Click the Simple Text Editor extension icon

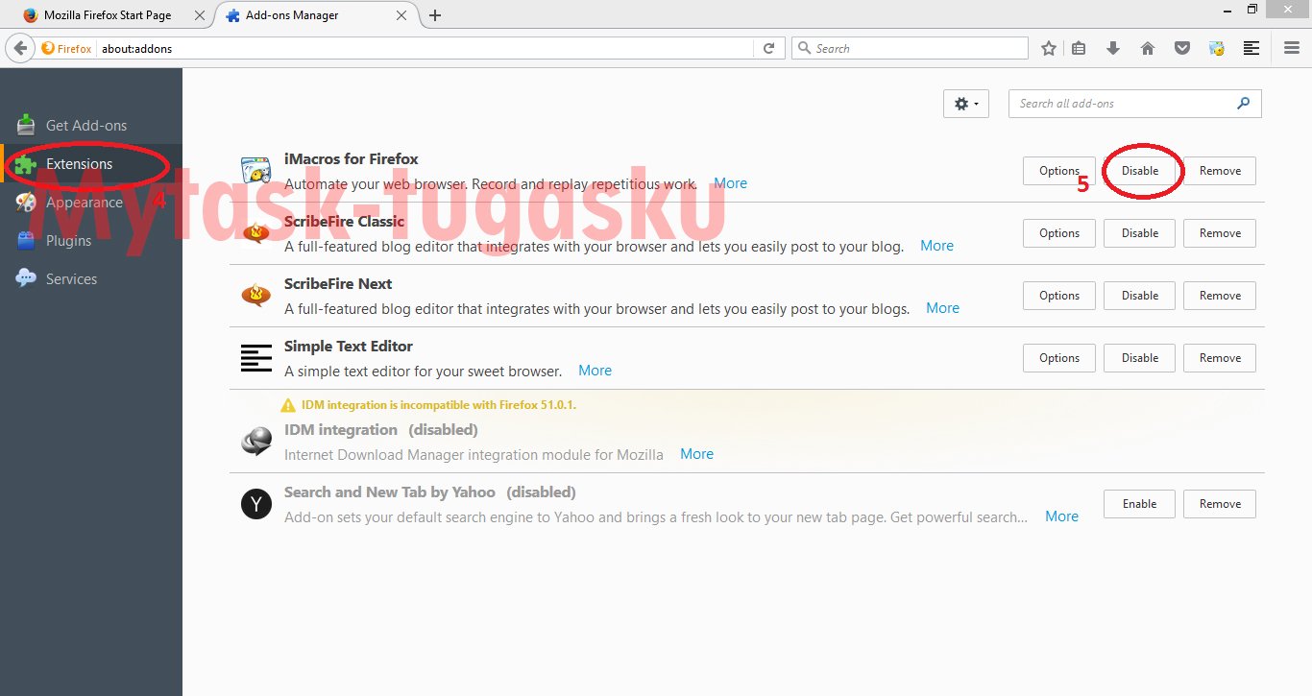click(256, 358)
